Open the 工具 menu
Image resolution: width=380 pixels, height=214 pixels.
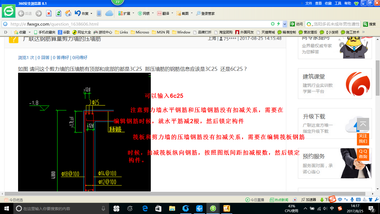[338, 3]
